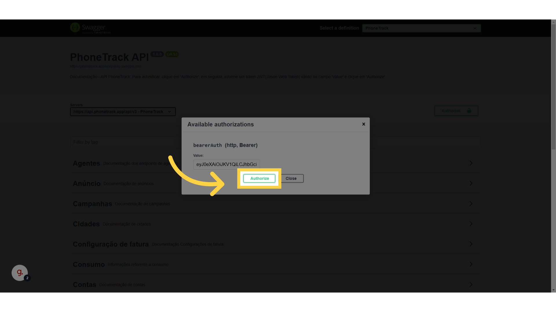This screenshot has height=312, width=556.
Task: Click the page scrollbar thumb
Action: [553, 87]
